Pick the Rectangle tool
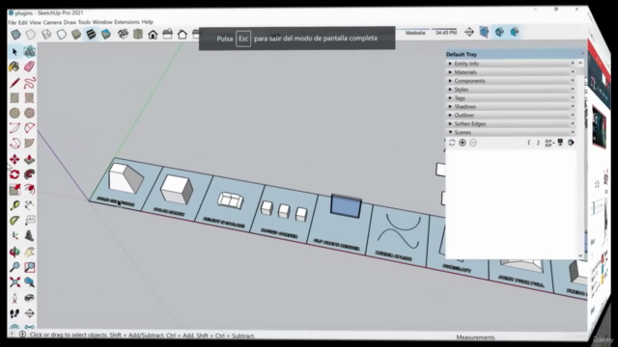Image resolution: width=618 pixels, height=347 pixels. tap(14, 97)
